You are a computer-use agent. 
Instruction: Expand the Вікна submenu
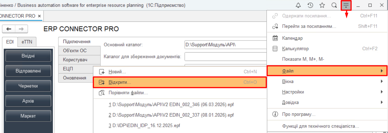pos(327,82)
